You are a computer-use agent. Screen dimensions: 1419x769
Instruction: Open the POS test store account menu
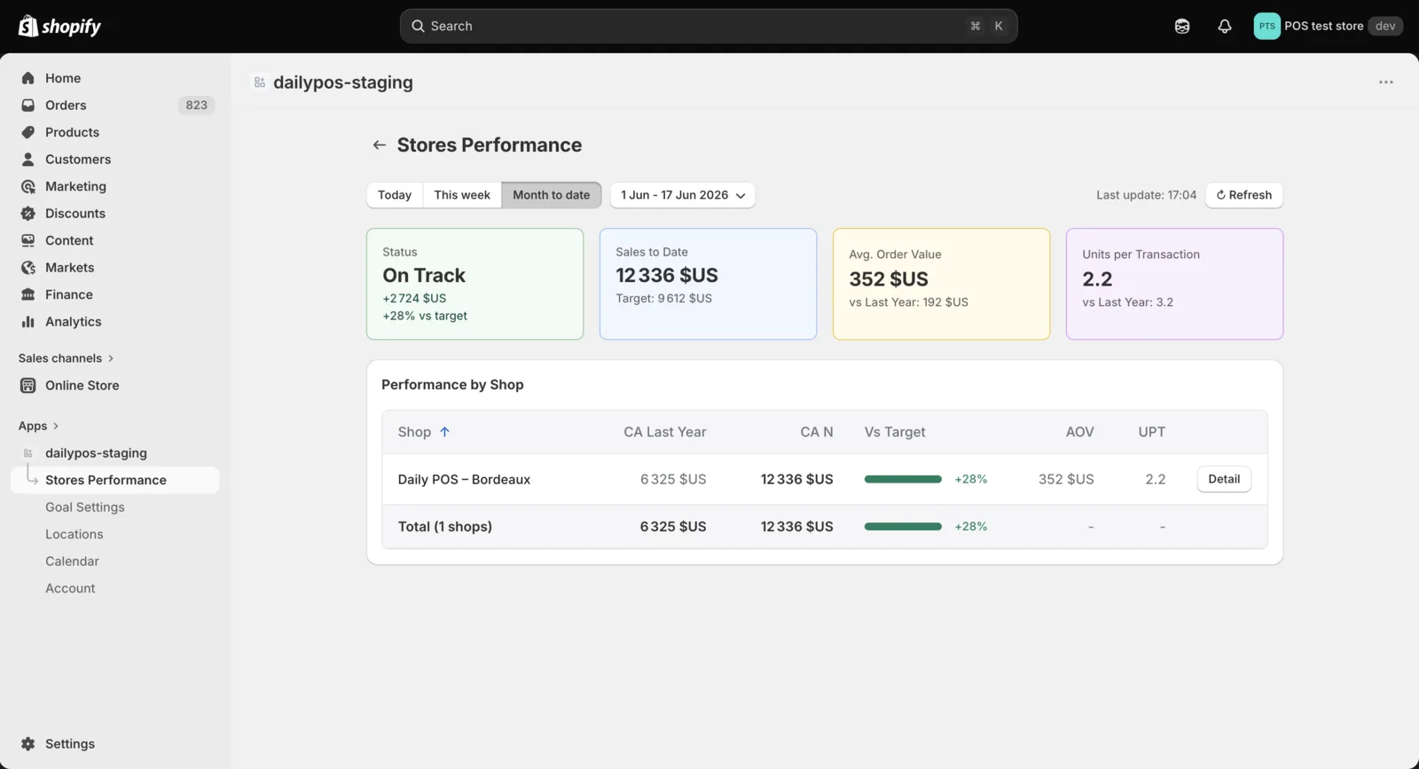click(x=1328, y=26)
